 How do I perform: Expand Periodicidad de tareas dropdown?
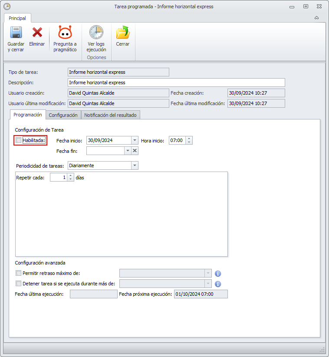pos(135,165)
